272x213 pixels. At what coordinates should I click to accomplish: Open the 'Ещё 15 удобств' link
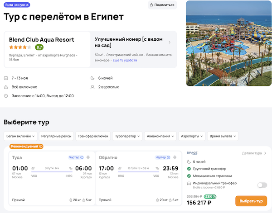(x=125, y=60)
